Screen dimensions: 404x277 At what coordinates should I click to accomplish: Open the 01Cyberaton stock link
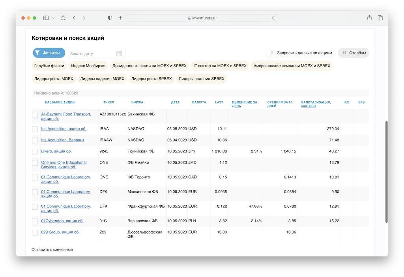62,221
